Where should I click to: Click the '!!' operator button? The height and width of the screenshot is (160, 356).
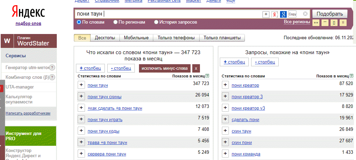coord(343,23)
